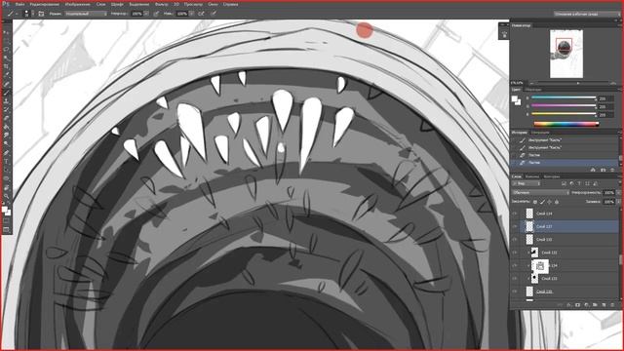The image size is (624, 351).
Task: Open the brush Режим mode dropdown
Action: [x=86, y=13]
